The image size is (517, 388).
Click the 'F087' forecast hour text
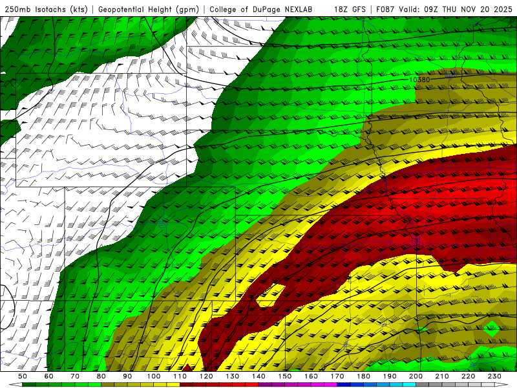386,10
